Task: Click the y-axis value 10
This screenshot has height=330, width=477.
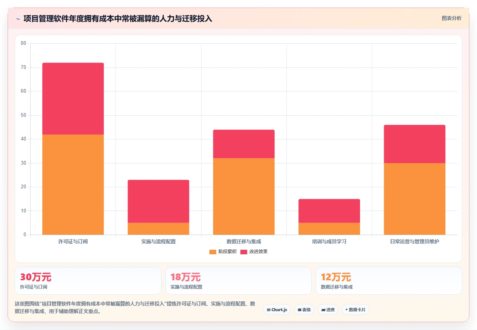Action: pos(23,211)
